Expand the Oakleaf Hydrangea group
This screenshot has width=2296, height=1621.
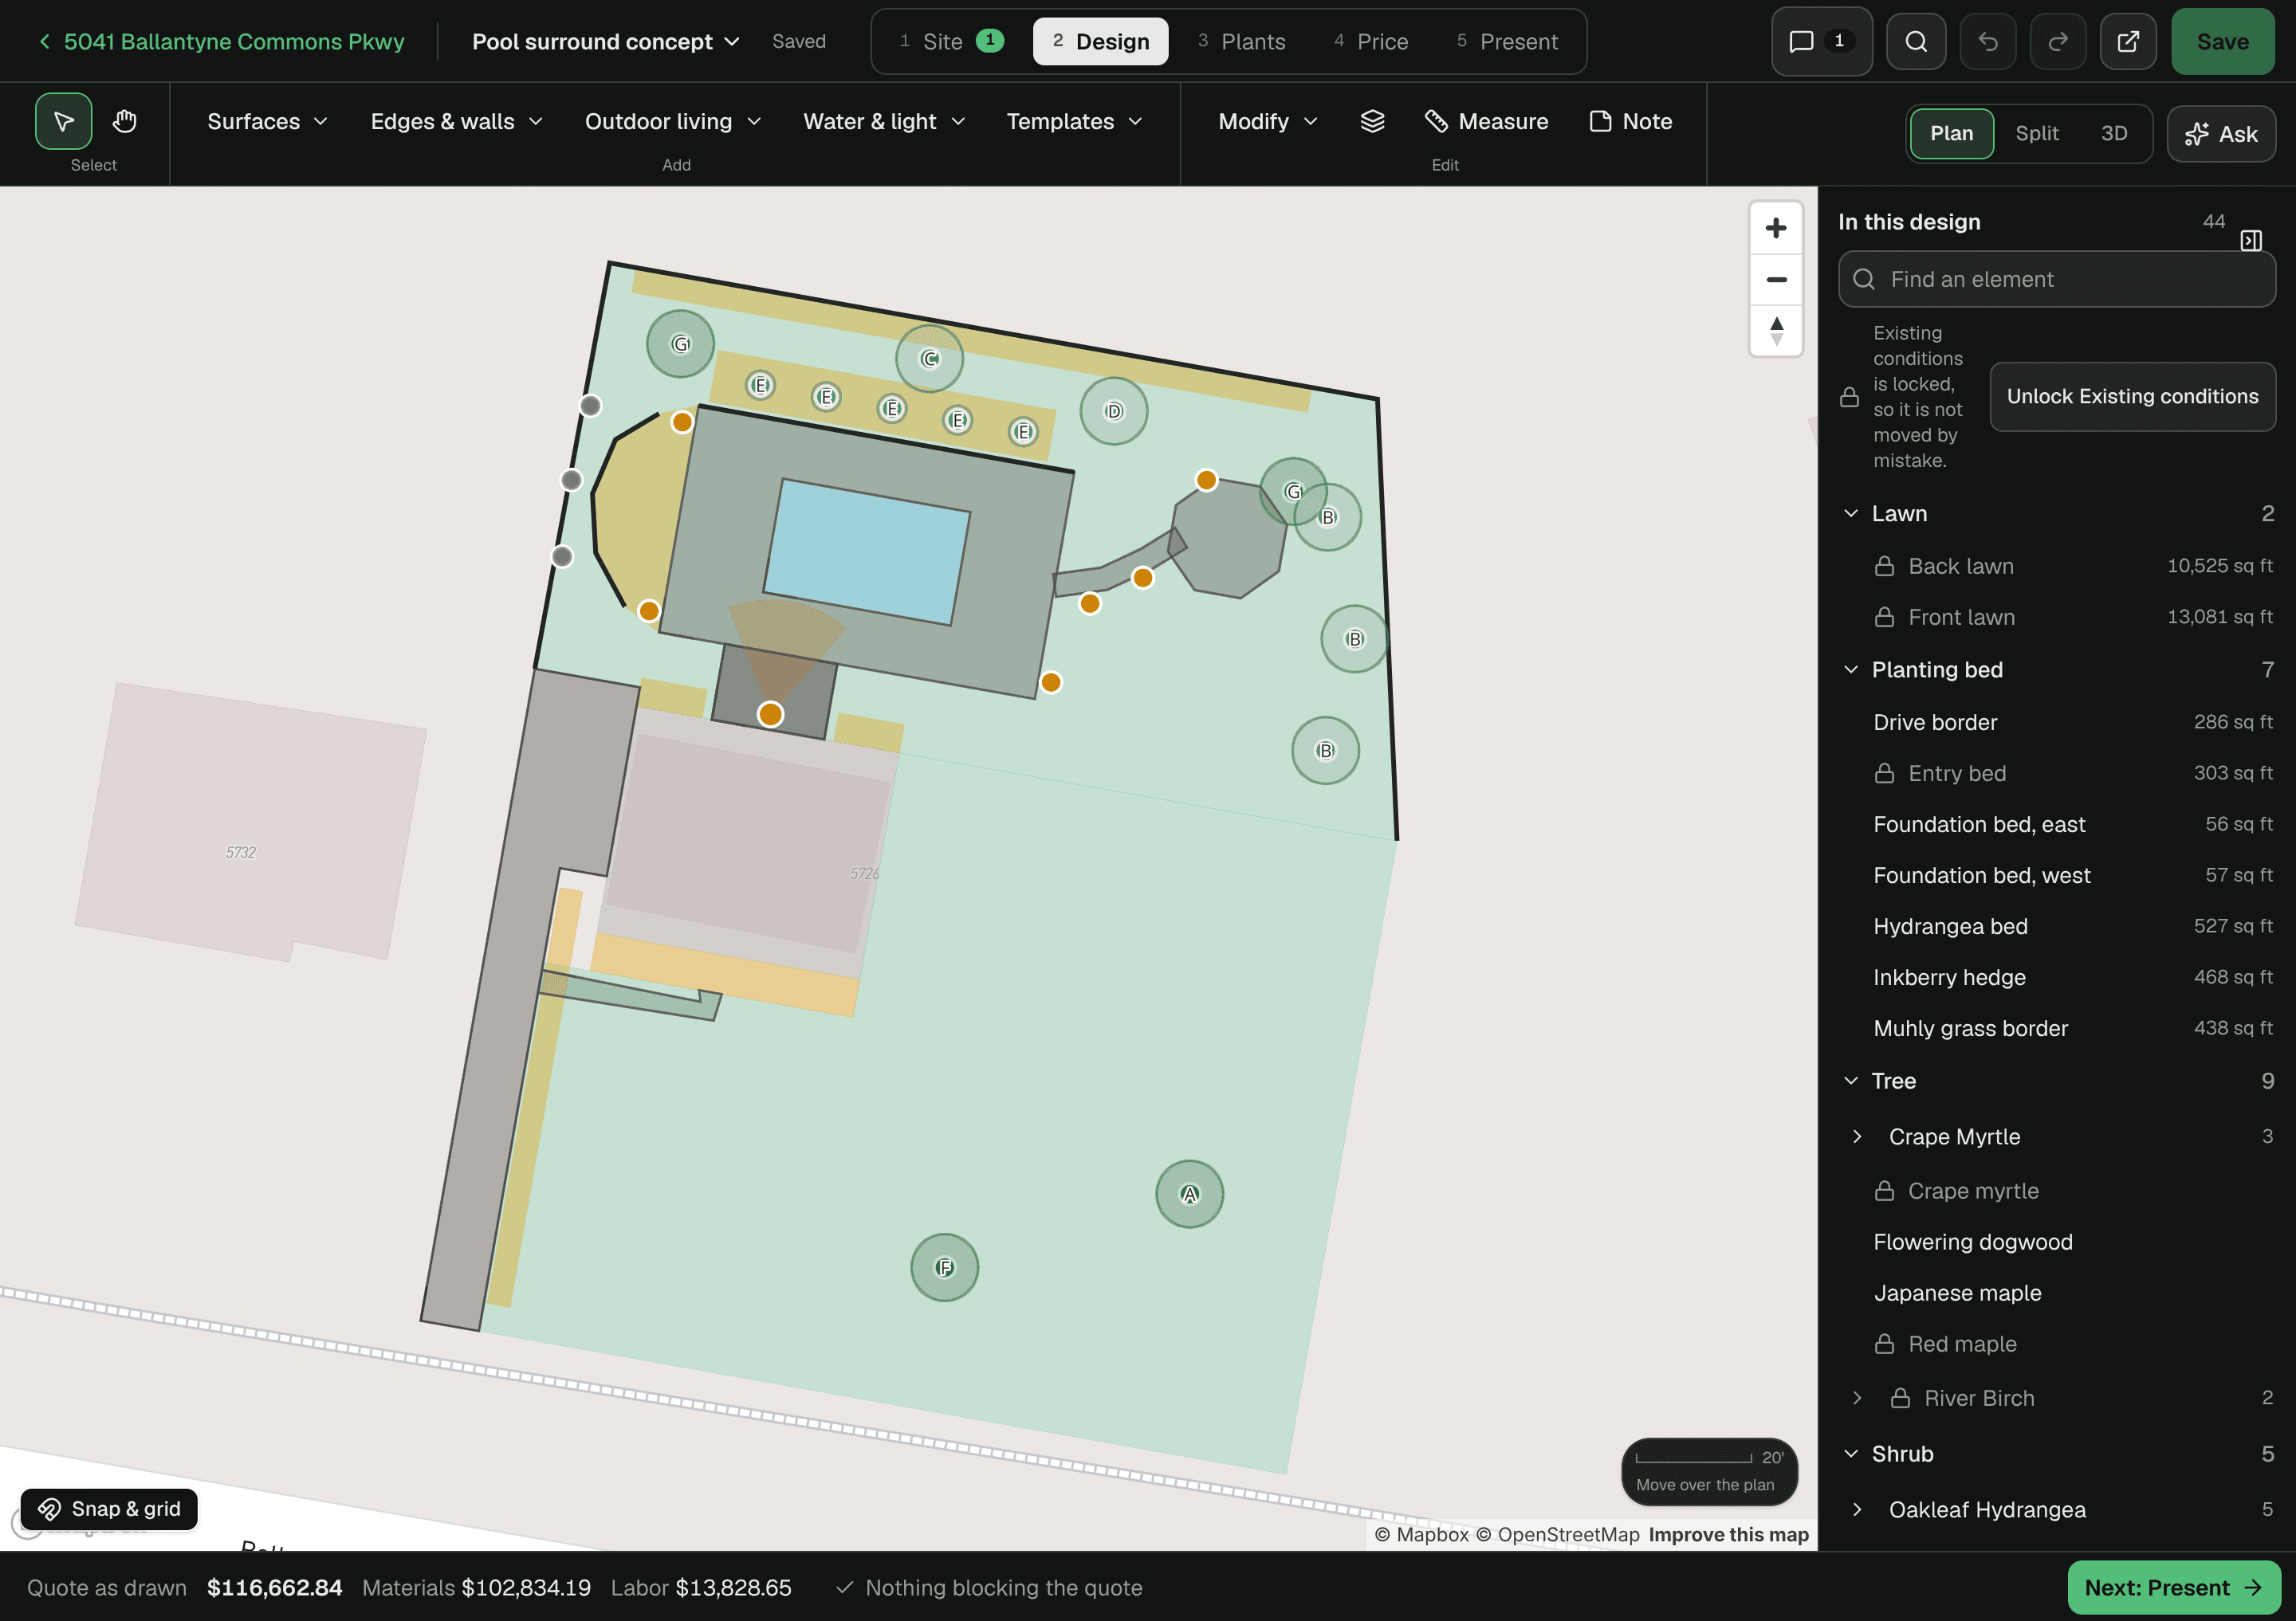point(1857,1509)
